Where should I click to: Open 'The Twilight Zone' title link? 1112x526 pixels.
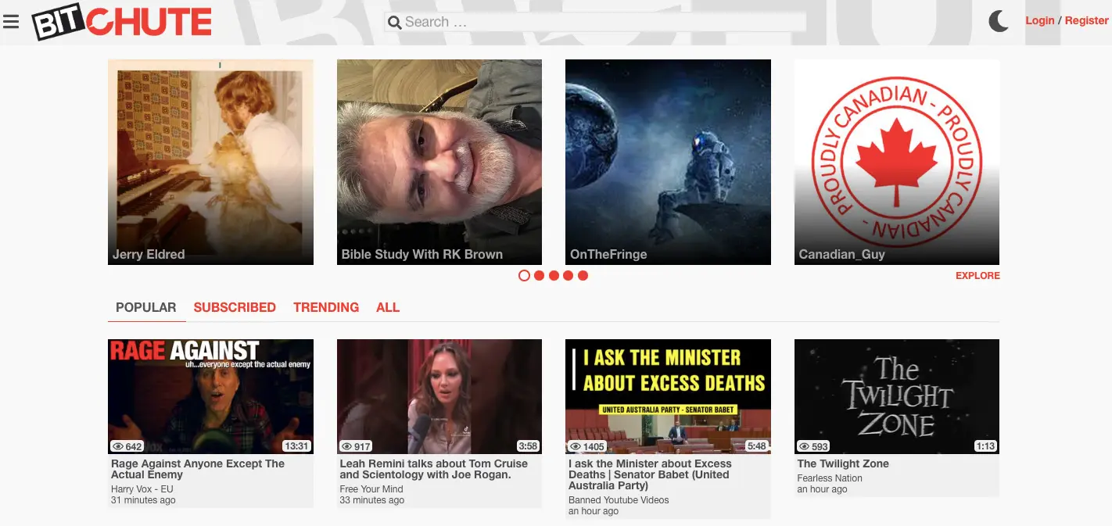[843, 463]
